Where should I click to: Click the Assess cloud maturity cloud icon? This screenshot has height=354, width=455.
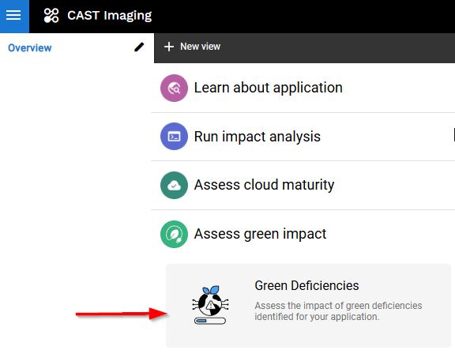[174, 185]
